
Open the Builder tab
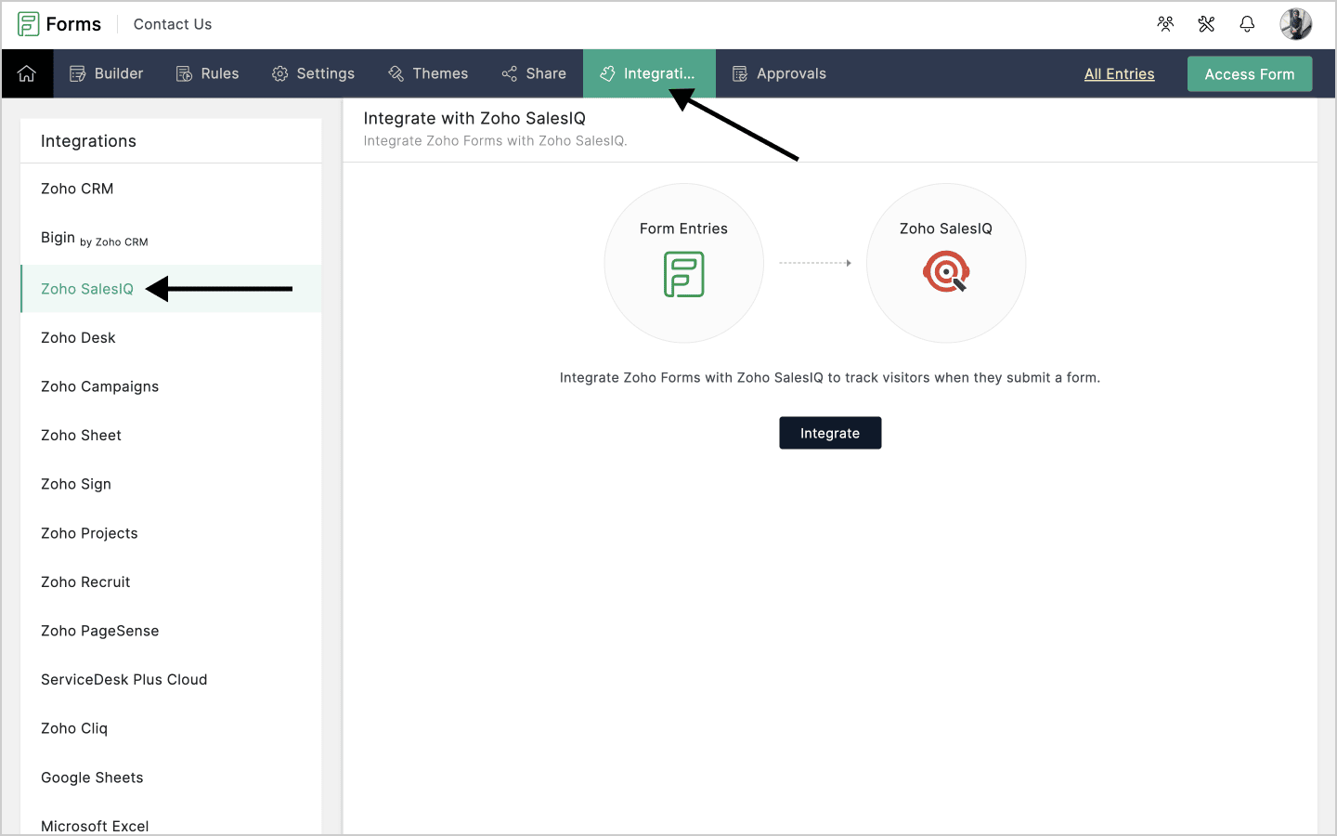106,73
